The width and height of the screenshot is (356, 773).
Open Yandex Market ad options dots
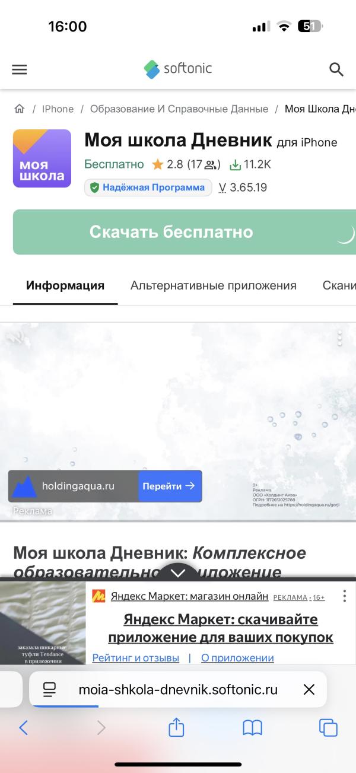[x=344, y=596]
